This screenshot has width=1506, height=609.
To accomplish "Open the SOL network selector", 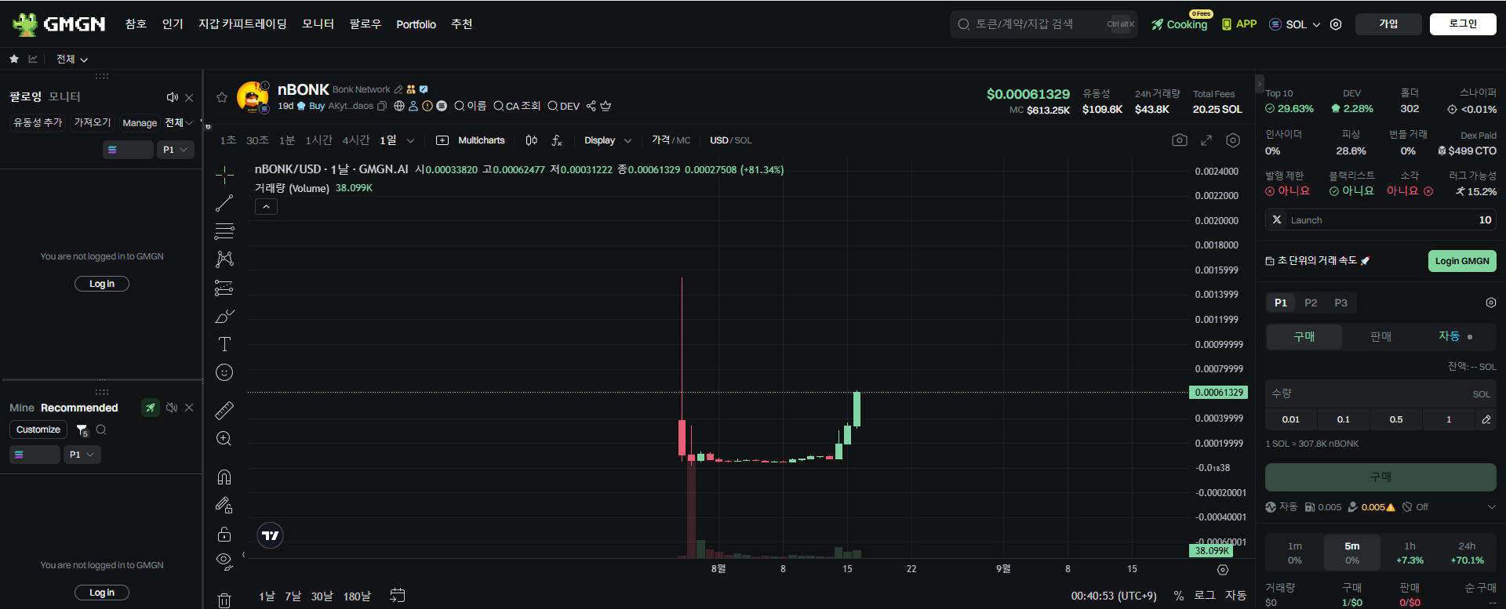I will pos(1295,24).
